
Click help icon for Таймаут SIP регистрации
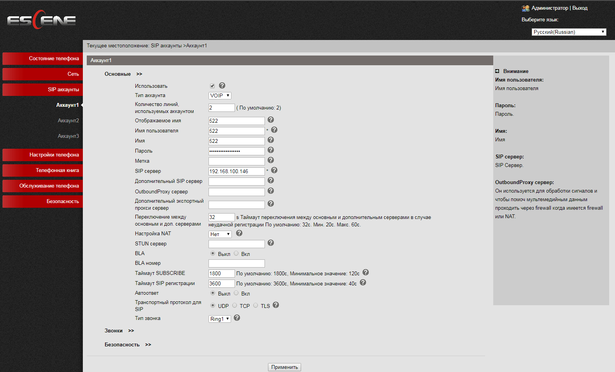(363, 282)
